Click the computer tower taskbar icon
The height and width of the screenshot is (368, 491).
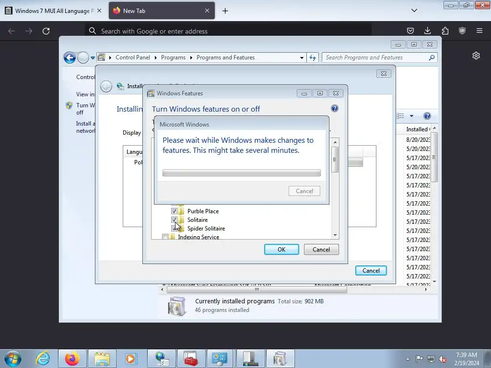click(x=250, y=358)
